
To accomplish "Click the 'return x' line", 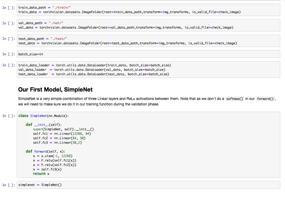I will click(x=41, y=174).
